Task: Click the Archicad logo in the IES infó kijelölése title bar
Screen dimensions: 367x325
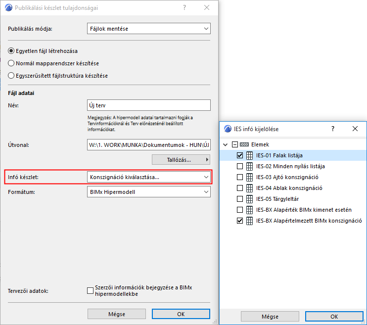Action: [x=228, y=129]
